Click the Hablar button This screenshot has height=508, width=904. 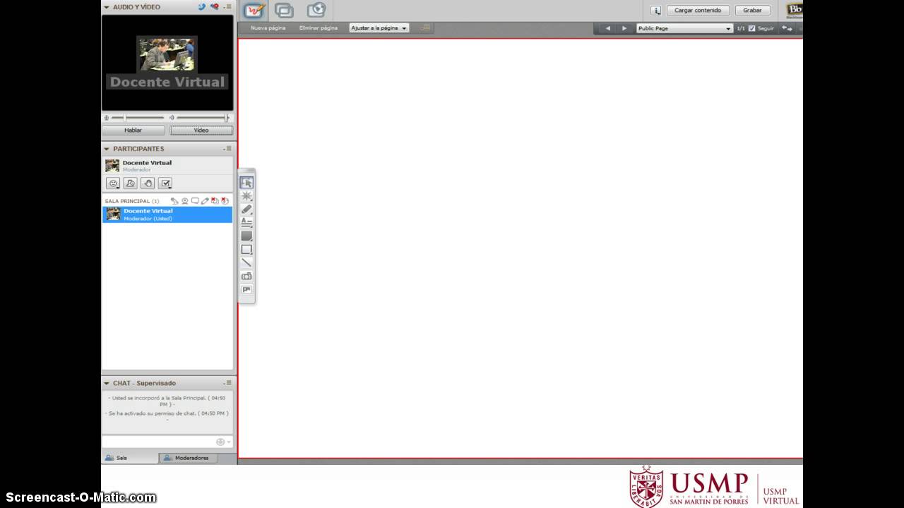point(133,131)
